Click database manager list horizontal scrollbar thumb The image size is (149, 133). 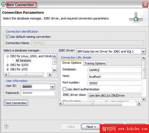point(26,75)
